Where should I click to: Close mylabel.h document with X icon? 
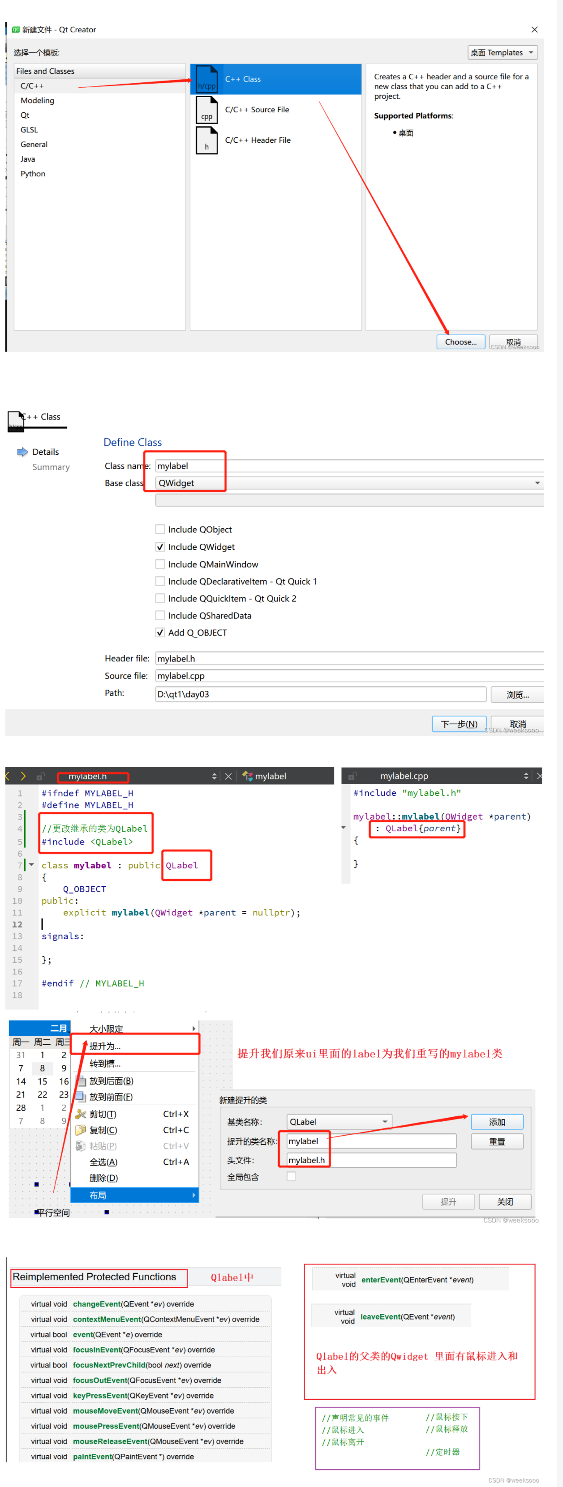click(x=228, y=777)
